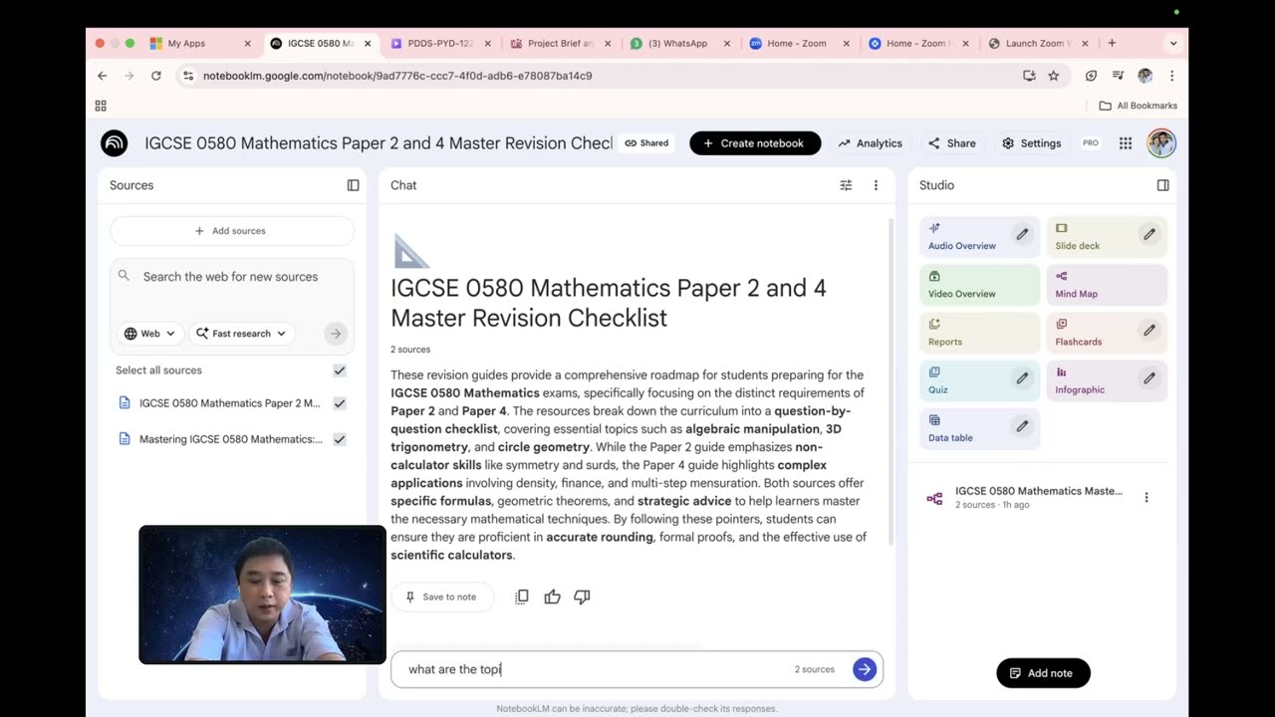Edit Data table pencil icon
This screenshot has height=717, width=1275.
[x=1022, y=425]
